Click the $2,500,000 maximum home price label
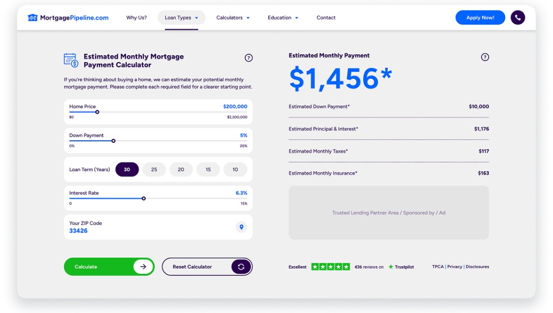Image resolution: width=553 pixels, height=313 pixels. click(237, 117)
